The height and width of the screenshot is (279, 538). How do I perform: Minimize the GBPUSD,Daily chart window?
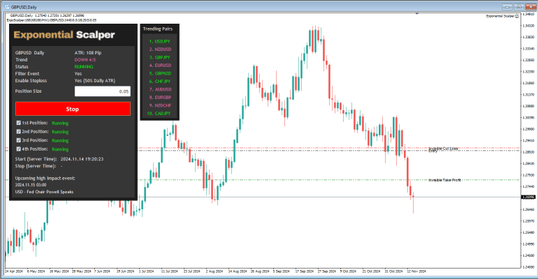pyautogui.click(x=507, y=6)
